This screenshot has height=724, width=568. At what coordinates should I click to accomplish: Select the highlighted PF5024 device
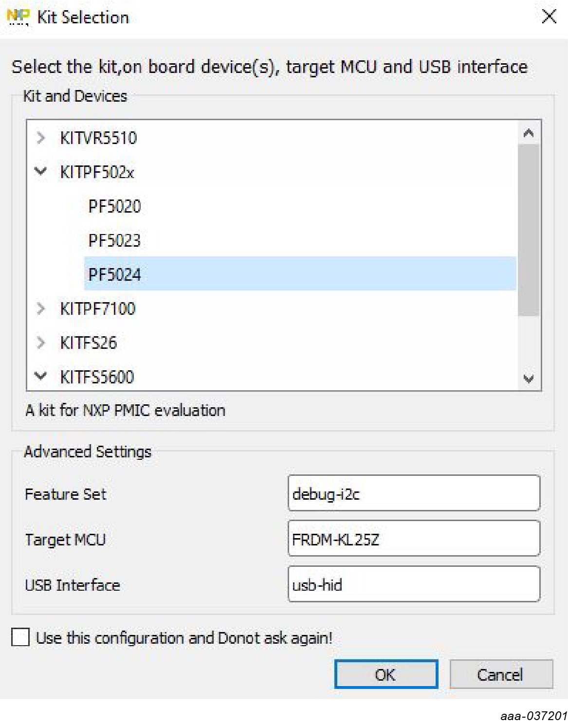click(x=114, y=274)
